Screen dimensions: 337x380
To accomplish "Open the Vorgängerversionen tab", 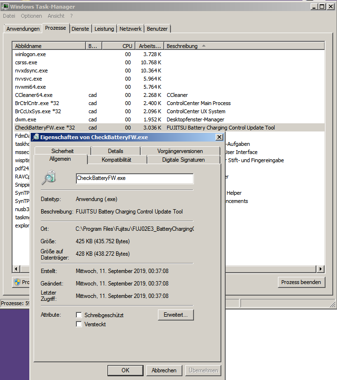I will pyautogui.click(x=180, y=151).
